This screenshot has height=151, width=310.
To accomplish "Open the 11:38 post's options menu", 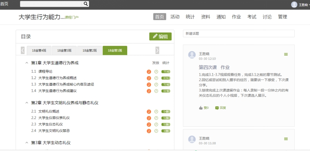I will [x=286, y=139].
